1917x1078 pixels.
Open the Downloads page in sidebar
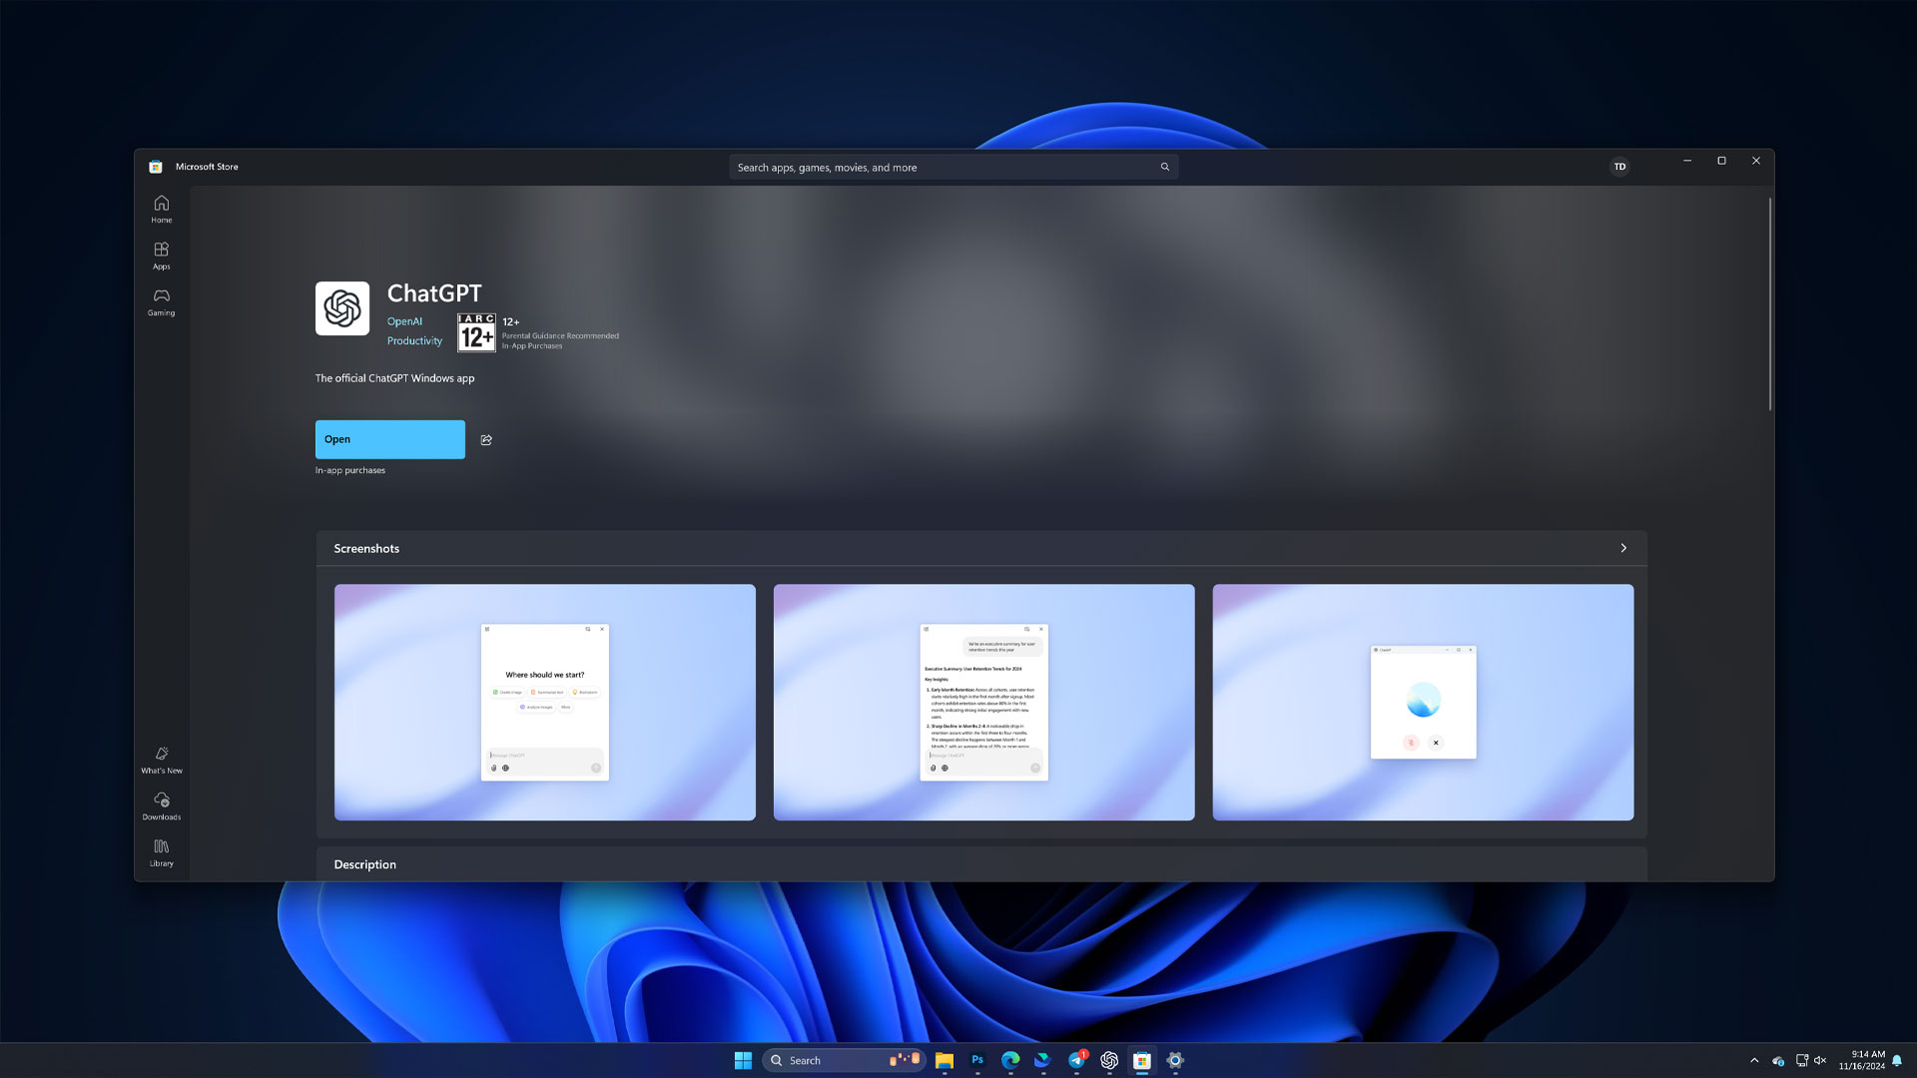(x=161, y=806)
